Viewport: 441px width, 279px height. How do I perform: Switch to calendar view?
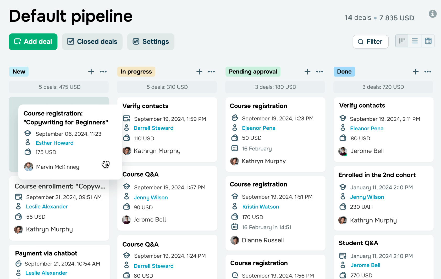[x=428, y=41]
